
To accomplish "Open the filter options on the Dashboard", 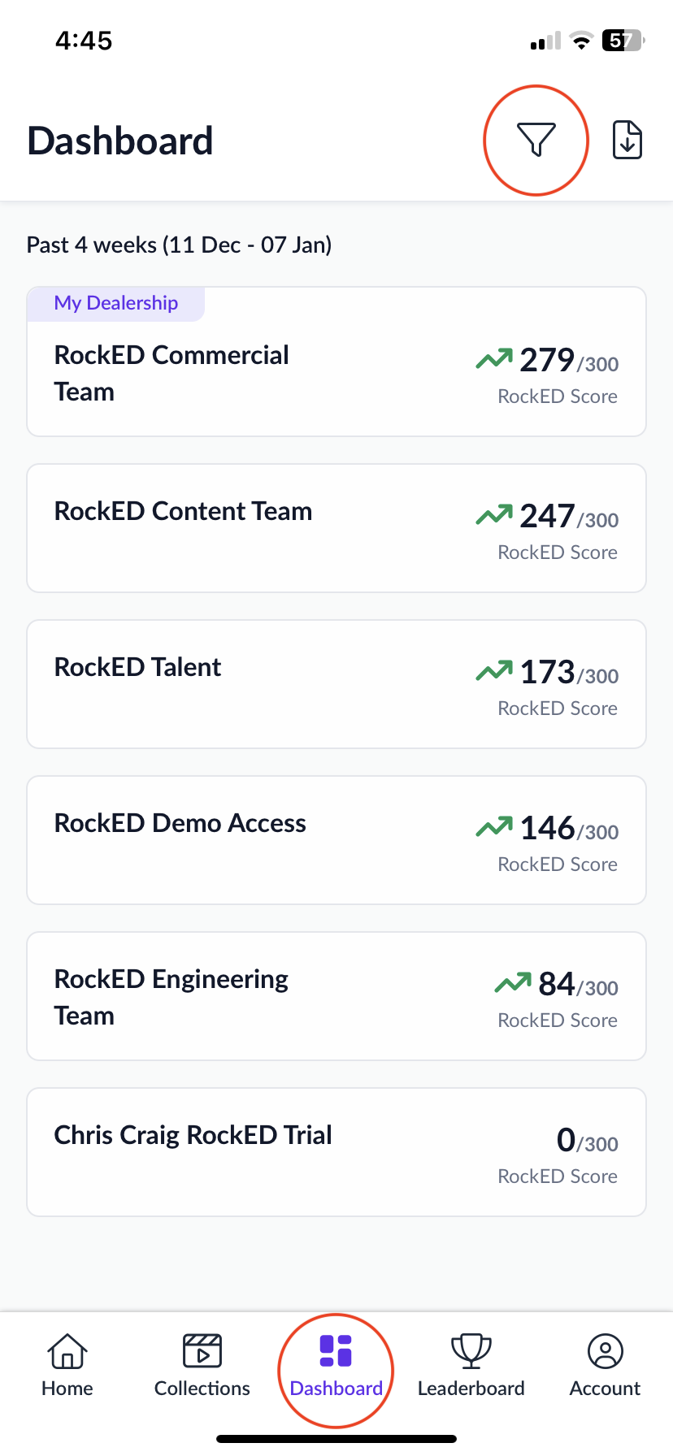I will click(536, 140).
